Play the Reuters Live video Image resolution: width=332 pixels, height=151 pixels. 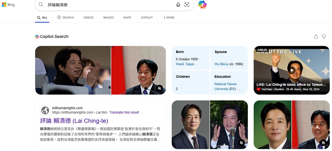tap(292, 70)
